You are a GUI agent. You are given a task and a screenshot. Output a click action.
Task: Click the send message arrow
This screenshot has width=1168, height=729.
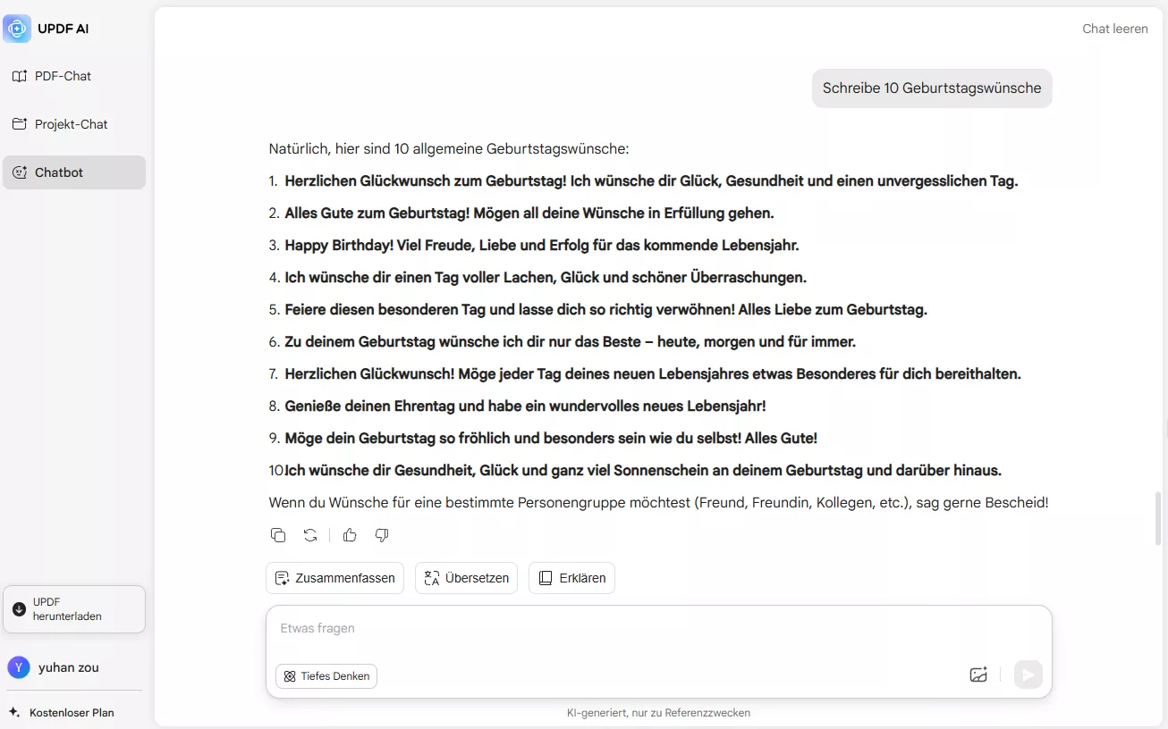[x=1028, y=675]
